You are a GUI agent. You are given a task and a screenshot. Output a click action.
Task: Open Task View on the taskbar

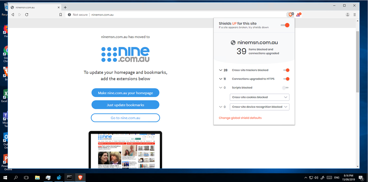point(26,178)
